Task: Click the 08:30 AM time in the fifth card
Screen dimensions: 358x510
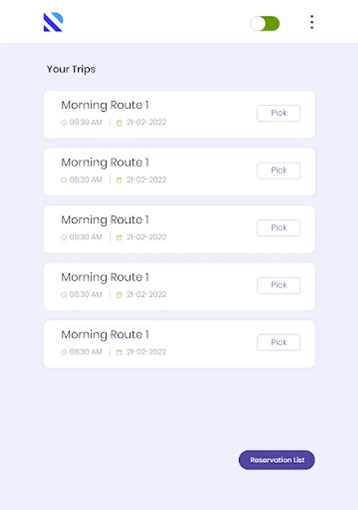Action: click(x=86, y=352)
